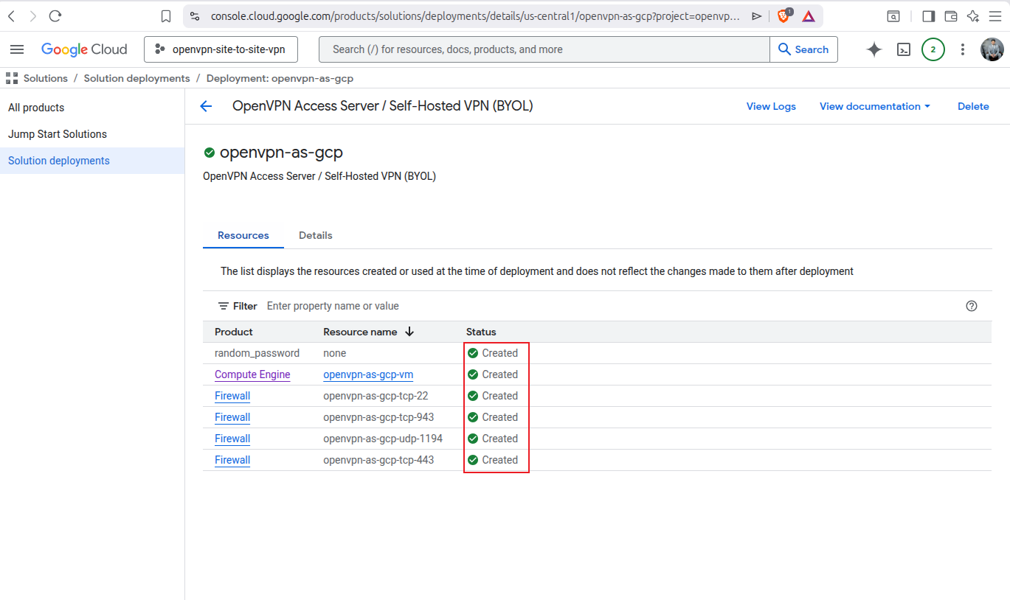
Task: Open the Brave Wallet icon
Action: tap(951, 16)
